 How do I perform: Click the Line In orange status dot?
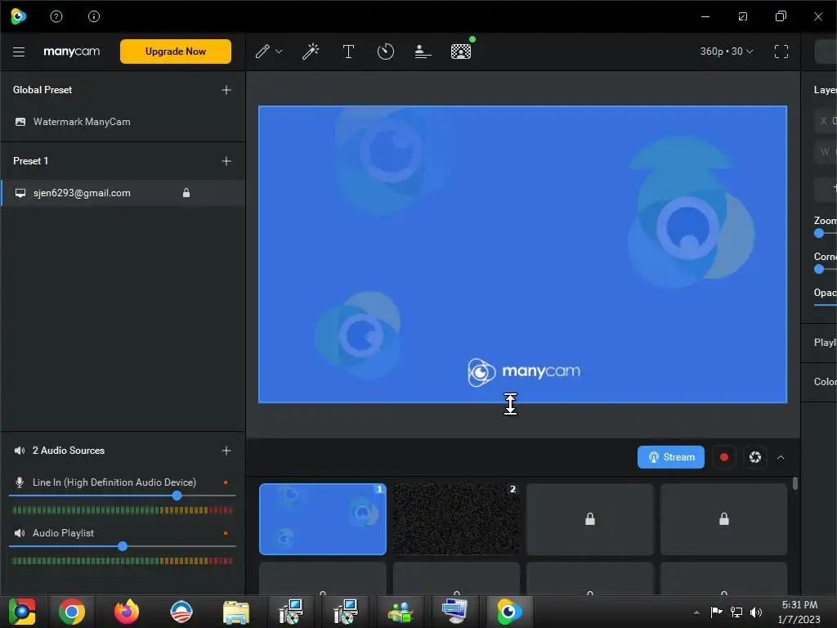pos(226,482)
